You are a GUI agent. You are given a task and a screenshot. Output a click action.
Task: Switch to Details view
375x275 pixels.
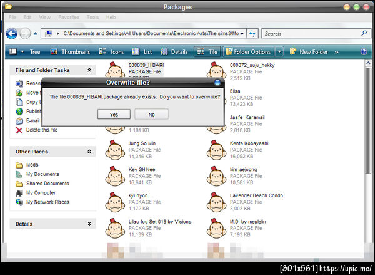(174, 52)
